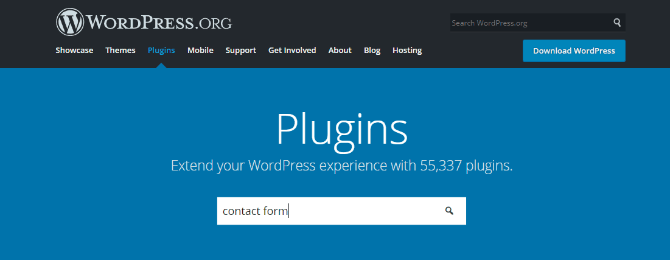Visit the About page link

coord(340,51)
